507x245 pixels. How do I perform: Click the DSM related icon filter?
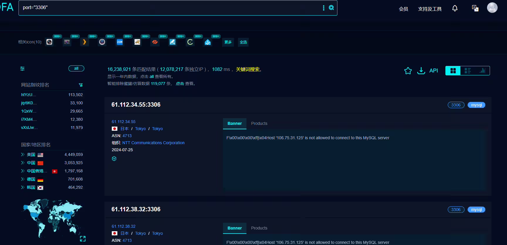(x=120, y=42)
